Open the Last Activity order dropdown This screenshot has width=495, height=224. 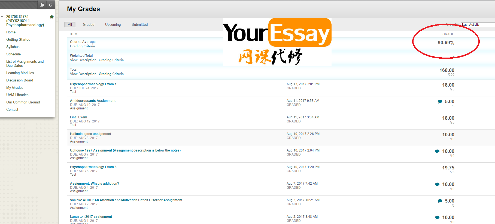tap(478, 25)
